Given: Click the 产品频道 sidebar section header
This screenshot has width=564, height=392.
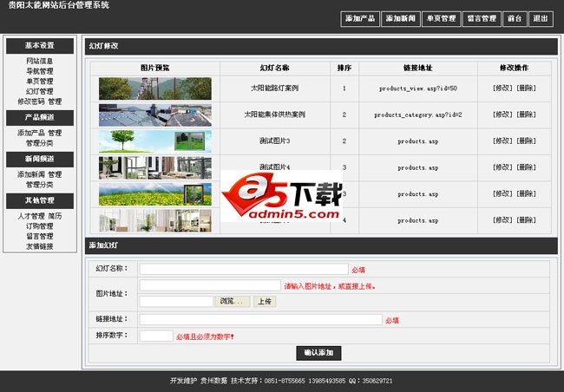Looking at the screenshot, I should click(40, 118).
